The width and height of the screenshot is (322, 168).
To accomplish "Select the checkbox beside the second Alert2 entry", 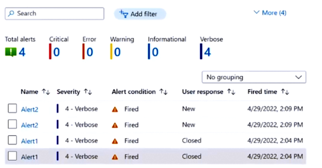I will tap(12, 125).
